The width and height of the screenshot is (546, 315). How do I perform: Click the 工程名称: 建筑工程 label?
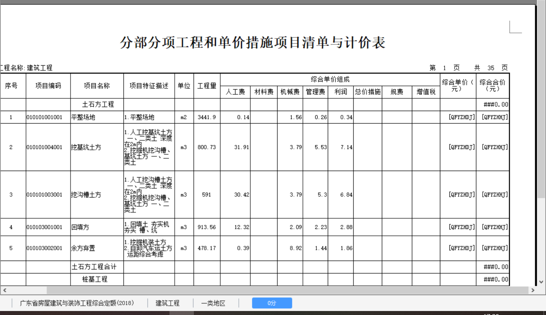tap(26, 68)
